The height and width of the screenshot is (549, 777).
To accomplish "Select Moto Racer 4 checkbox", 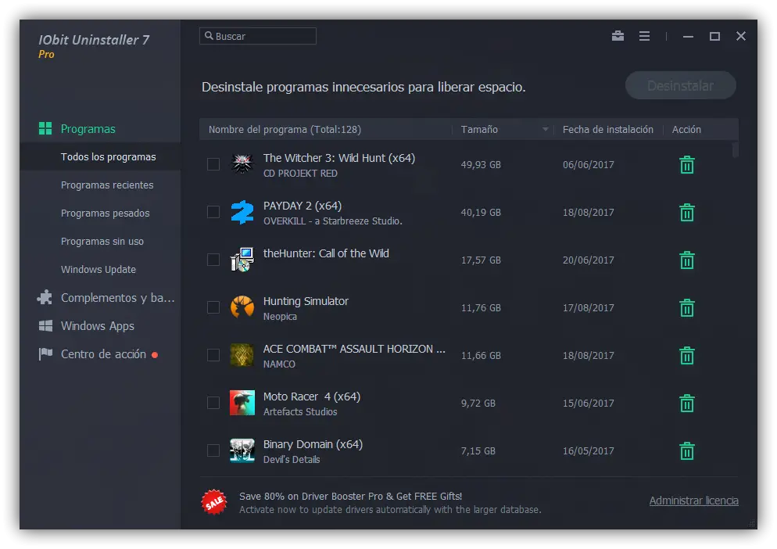I will point(213,403).
